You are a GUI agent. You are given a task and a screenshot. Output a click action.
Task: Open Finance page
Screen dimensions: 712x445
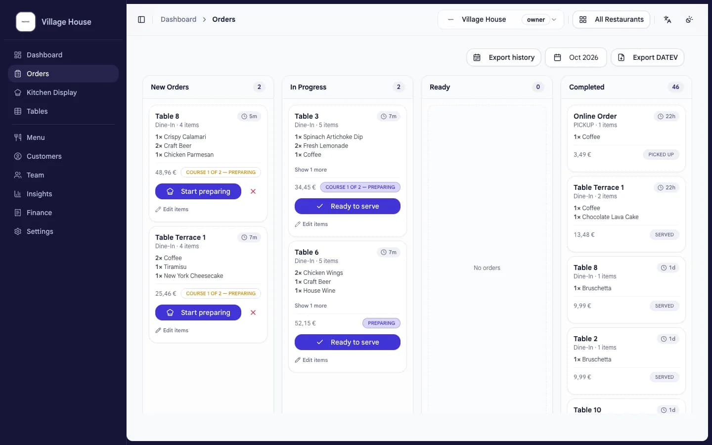63,213
